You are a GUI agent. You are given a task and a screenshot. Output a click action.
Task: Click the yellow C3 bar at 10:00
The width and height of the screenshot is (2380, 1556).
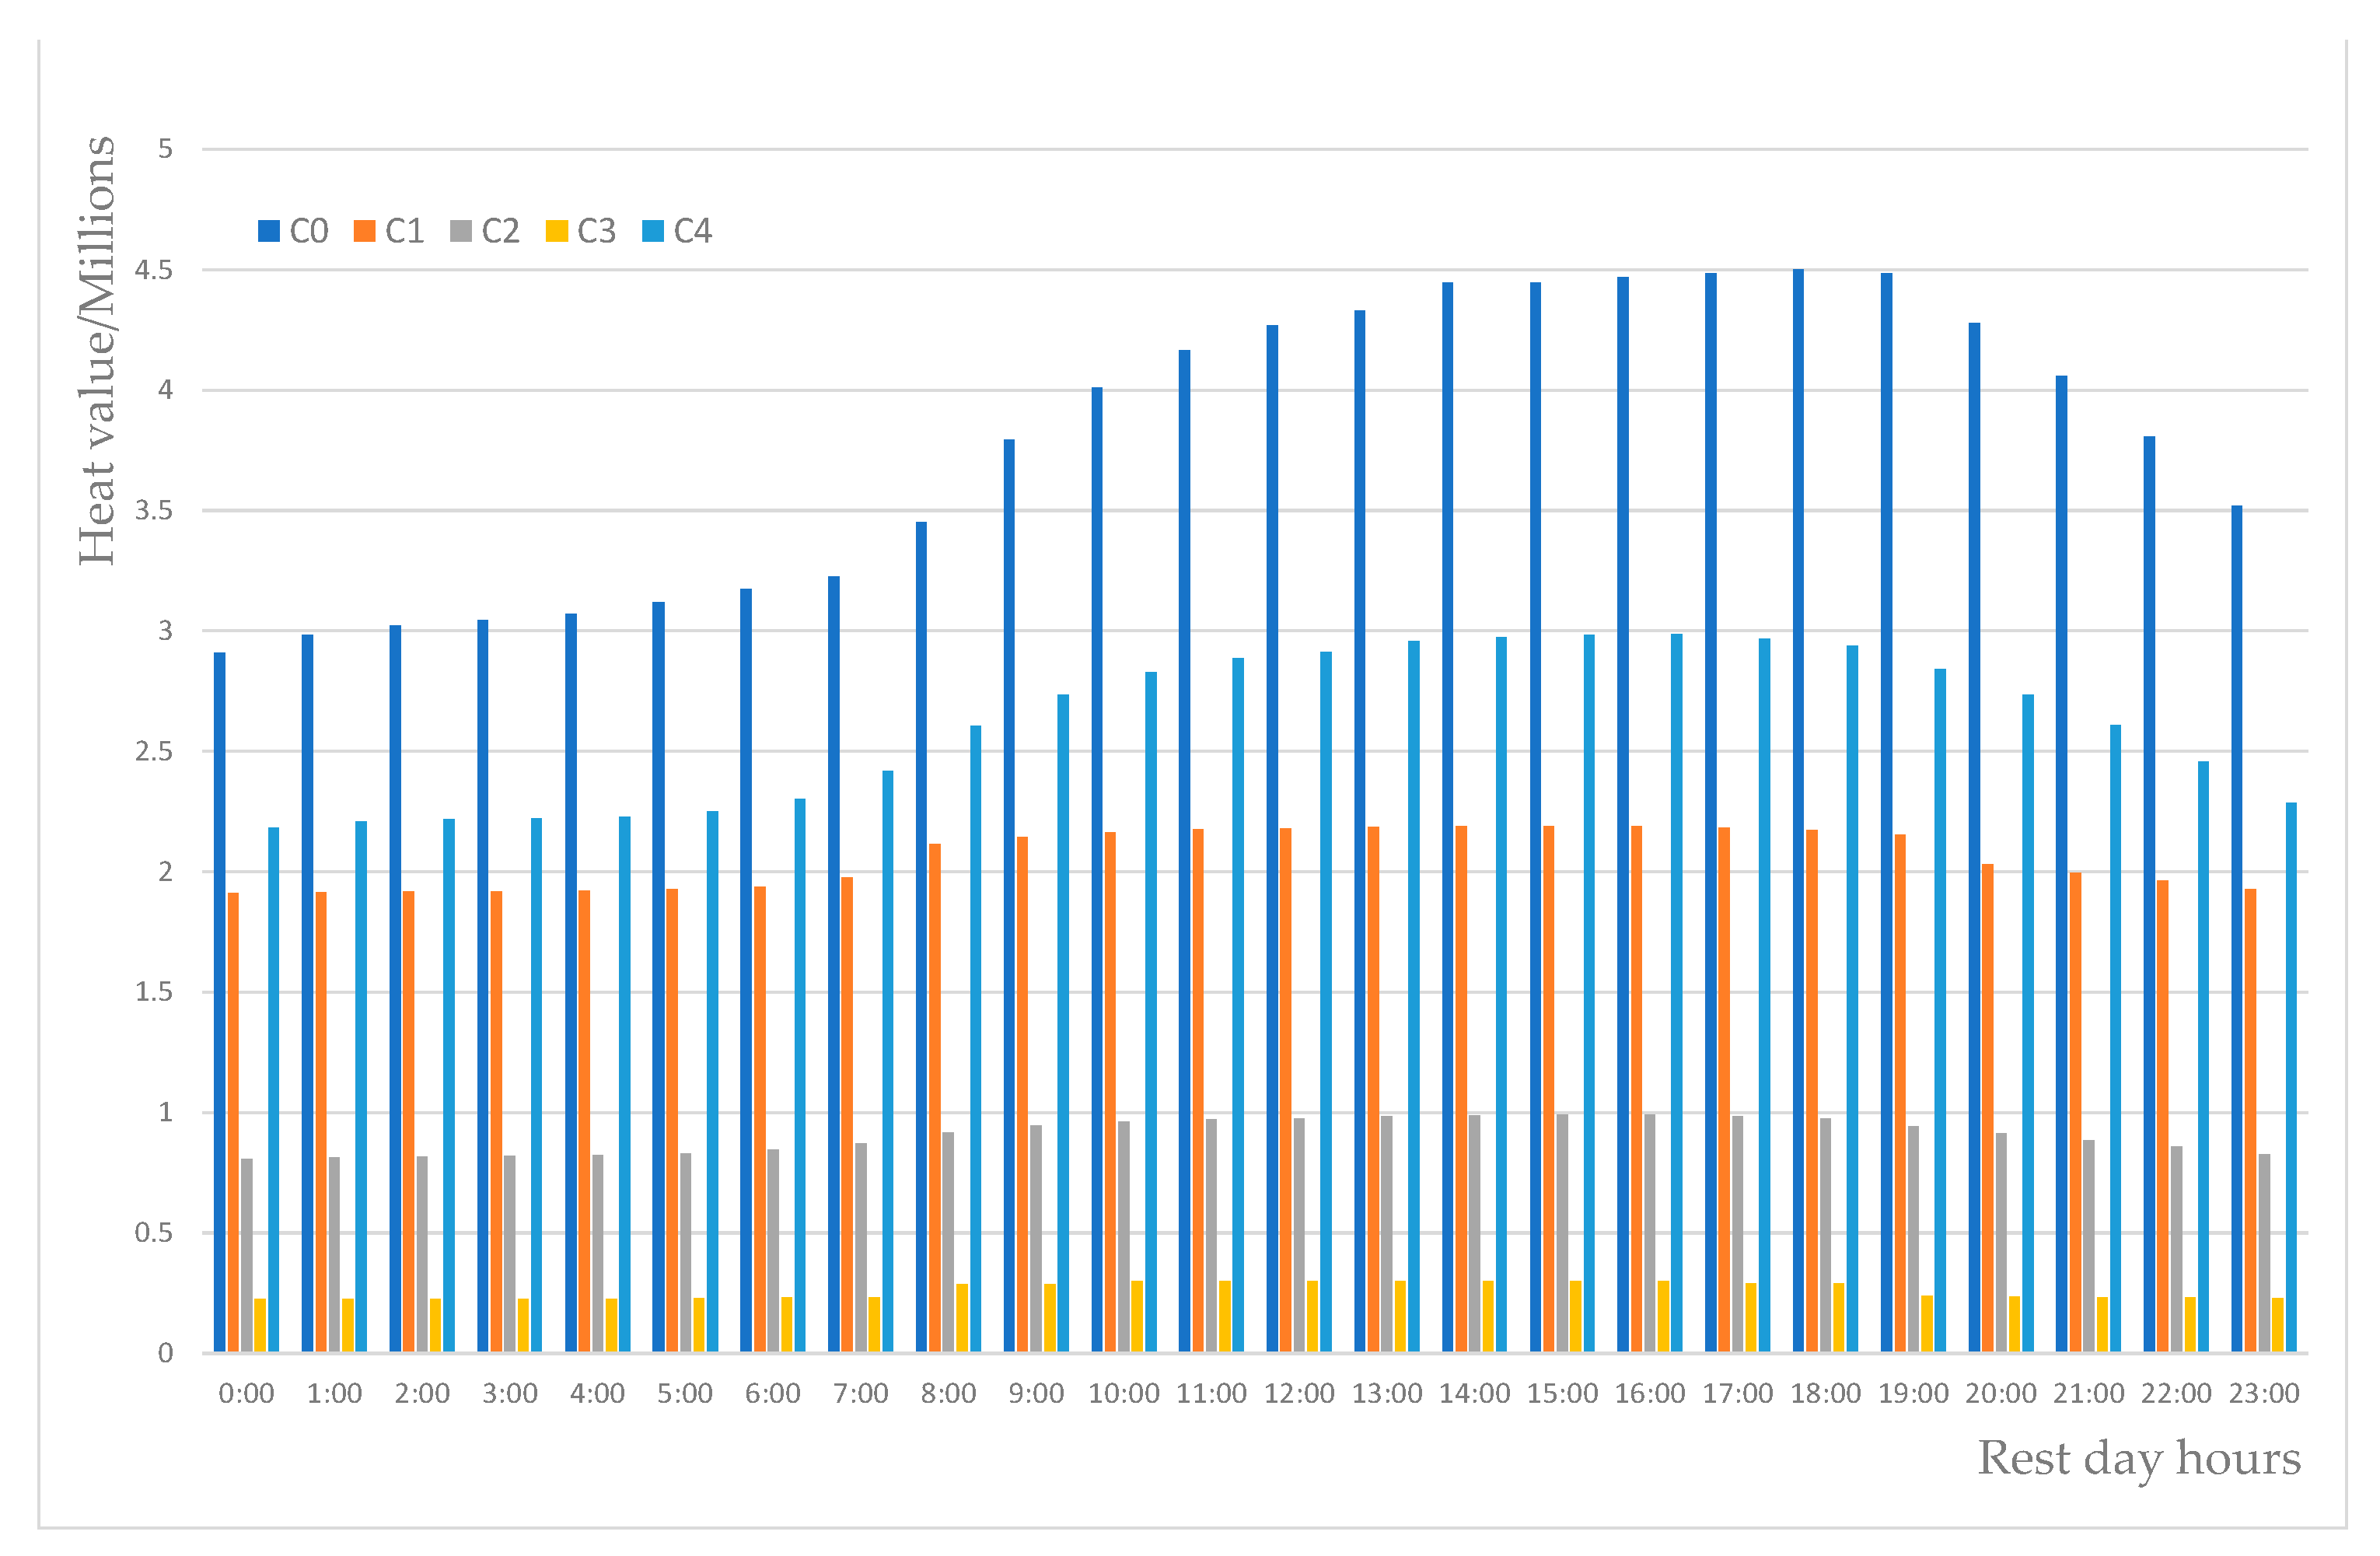pos(1137,1316)
